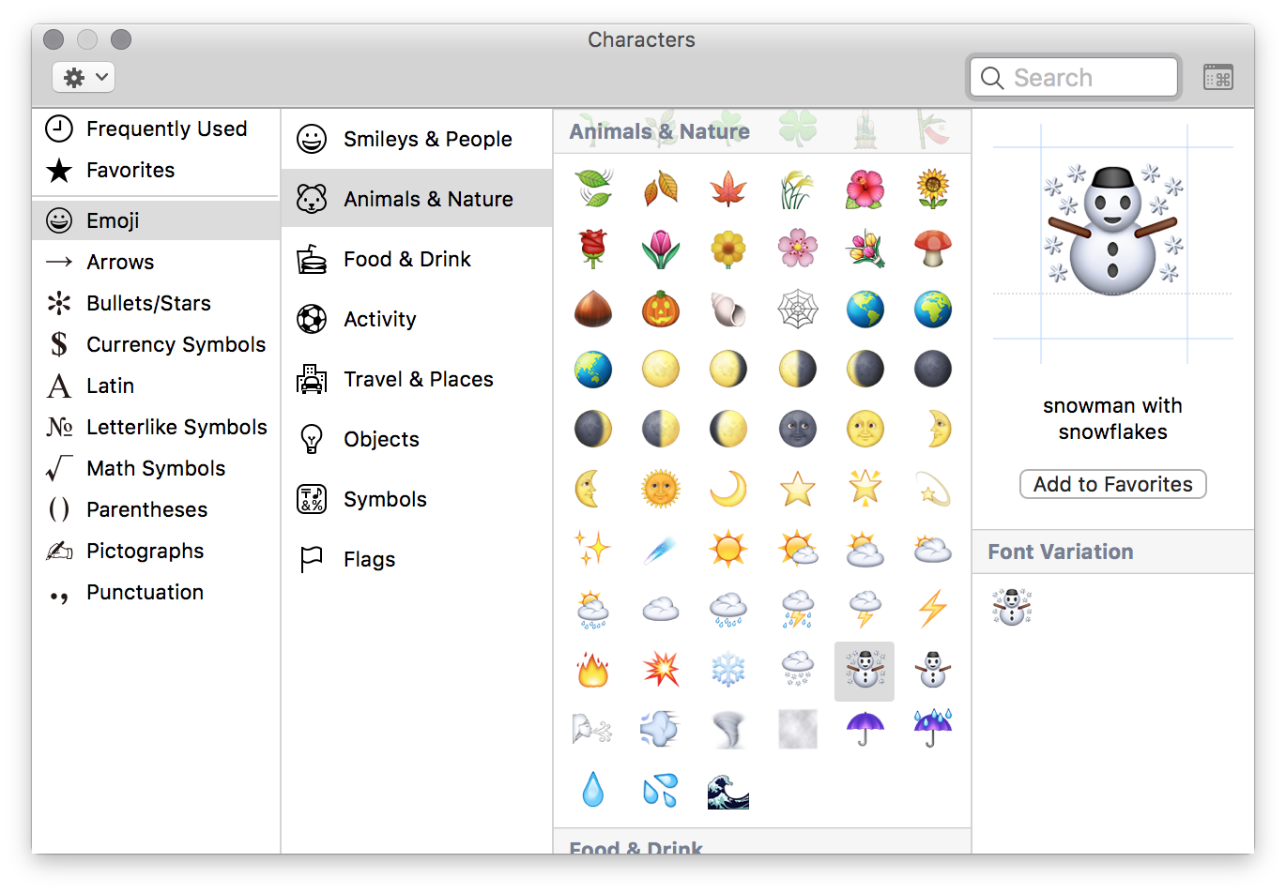Pick the spiral seashell emoji

click(x=728, y=309)
